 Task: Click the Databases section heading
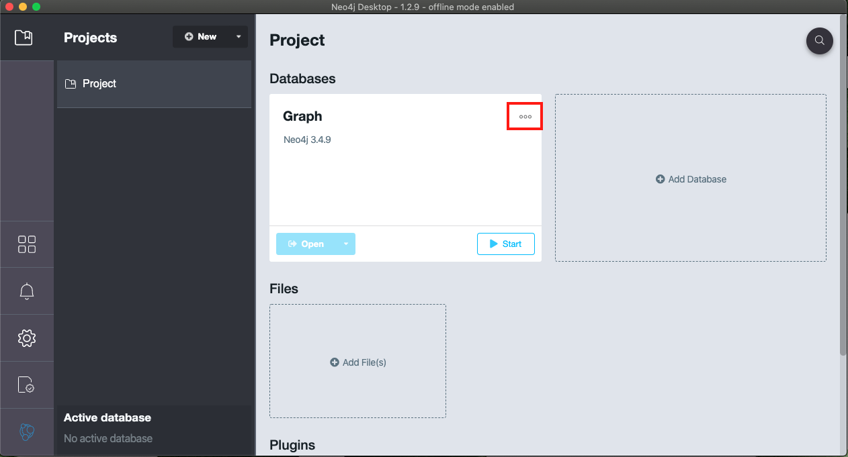point(302,79)
